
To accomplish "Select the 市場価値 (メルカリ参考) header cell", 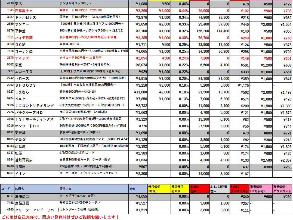I will point(261,189).
